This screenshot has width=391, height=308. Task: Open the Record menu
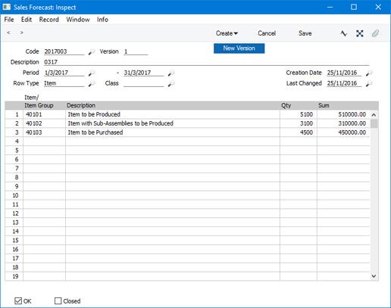48,20
